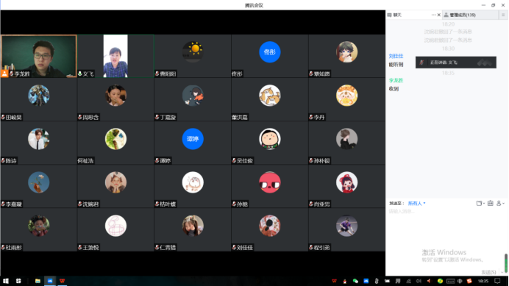The height and width of the screenshot is (286, 509).
Task: Open File Explorer from the taskbar
Action: tap(38, 281)
